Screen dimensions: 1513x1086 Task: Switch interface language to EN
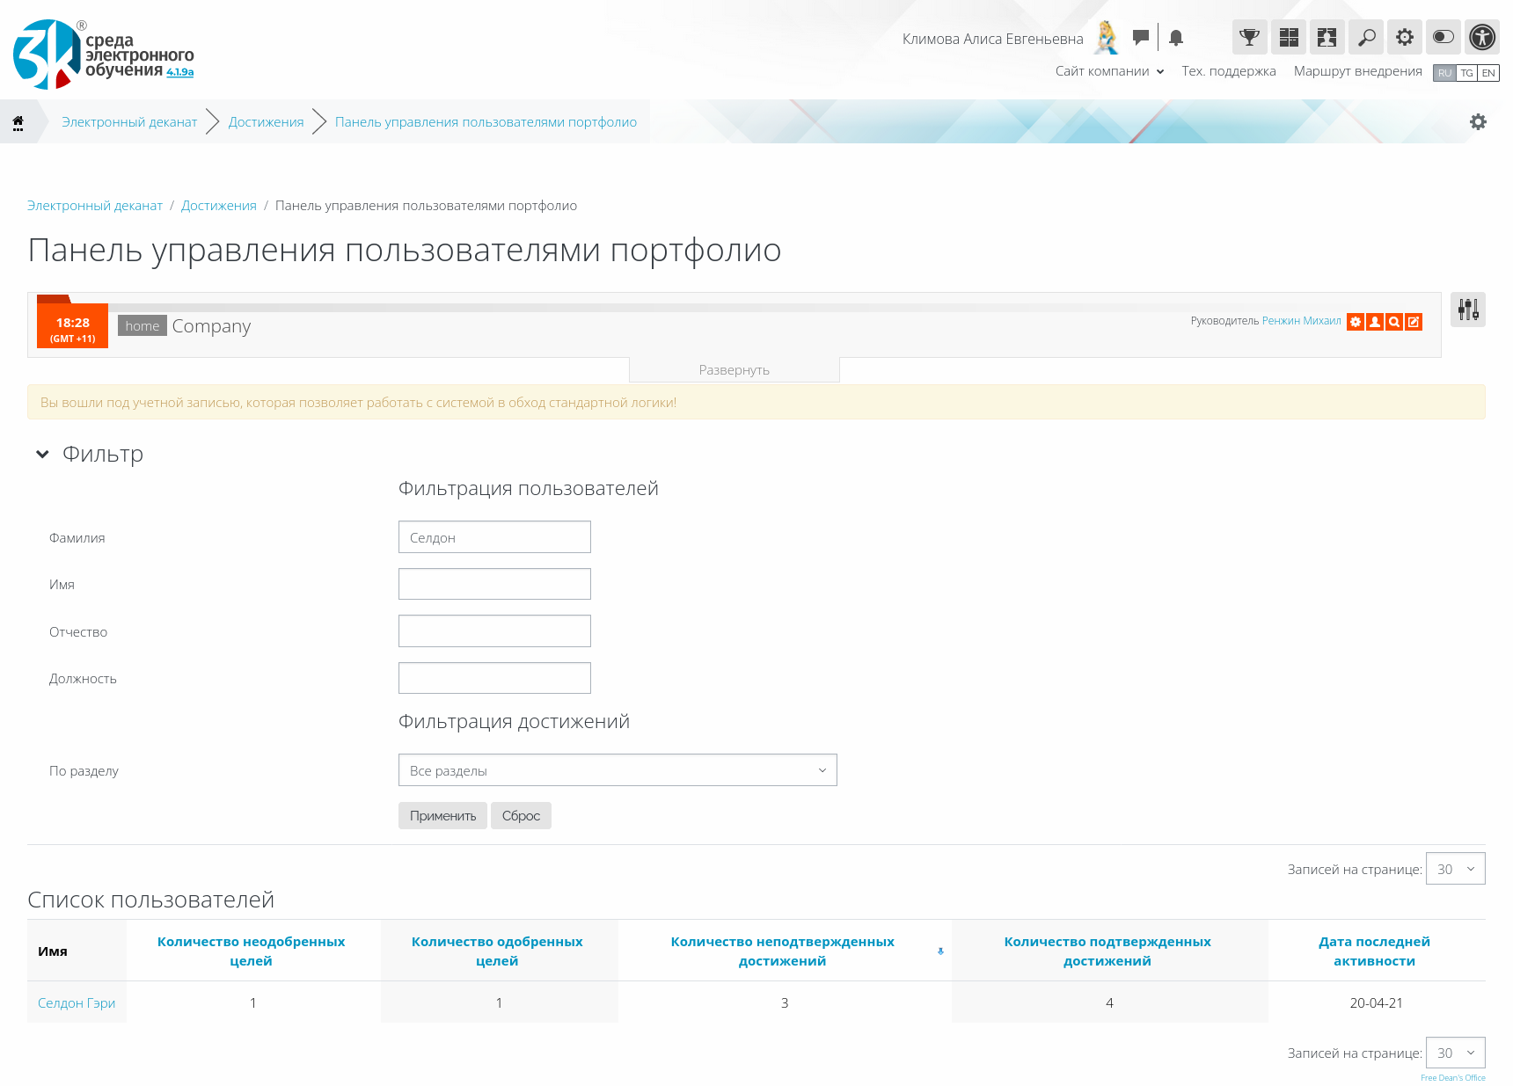1488,73
